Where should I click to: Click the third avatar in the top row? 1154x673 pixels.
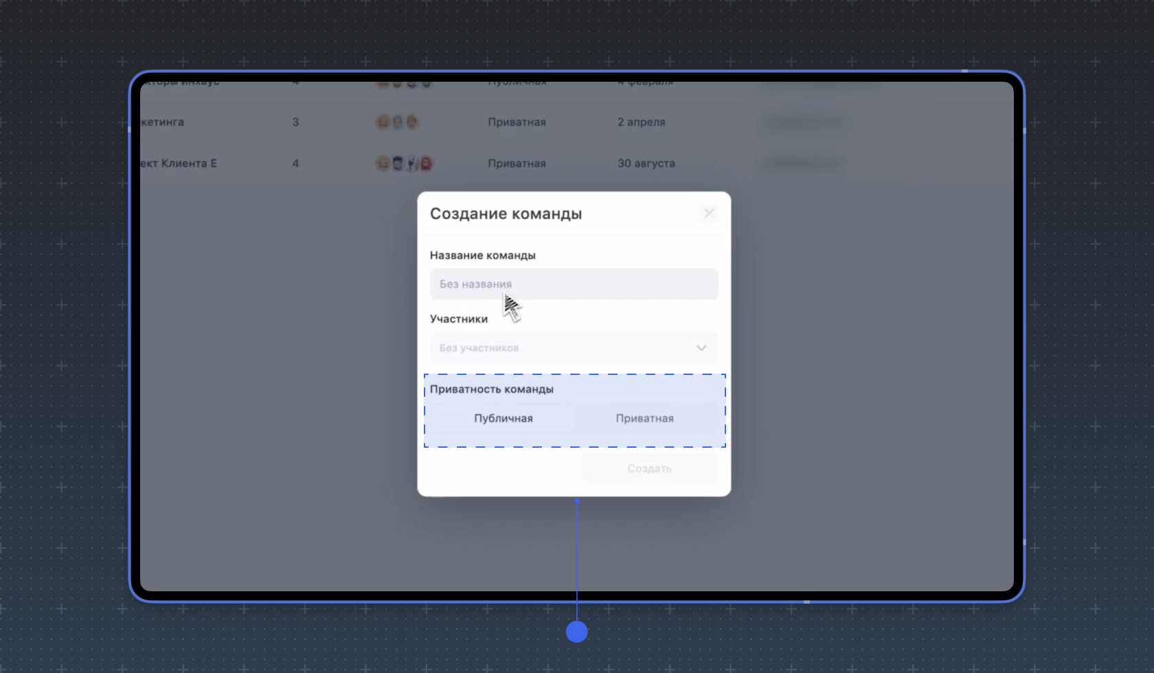[411, 84]
